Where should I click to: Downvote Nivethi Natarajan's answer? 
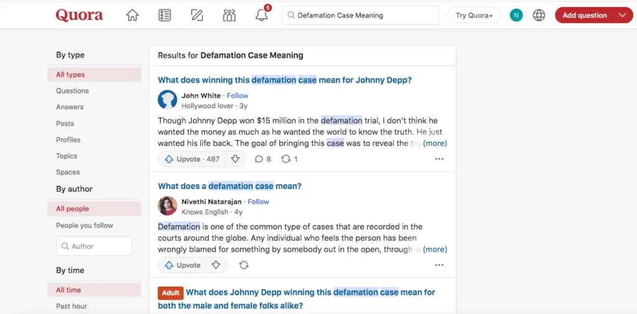216,266
